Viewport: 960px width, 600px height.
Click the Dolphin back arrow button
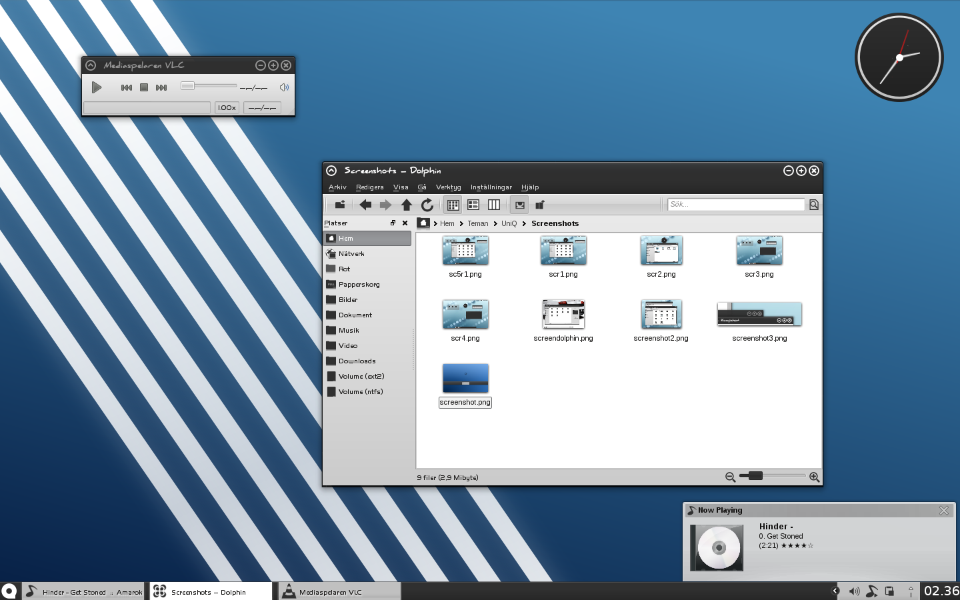click(x=365, y=205)
